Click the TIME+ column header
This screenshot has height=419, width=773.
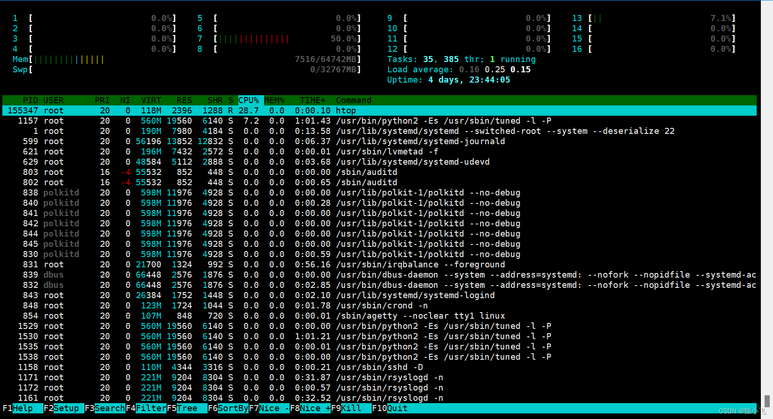click(313, 100)
